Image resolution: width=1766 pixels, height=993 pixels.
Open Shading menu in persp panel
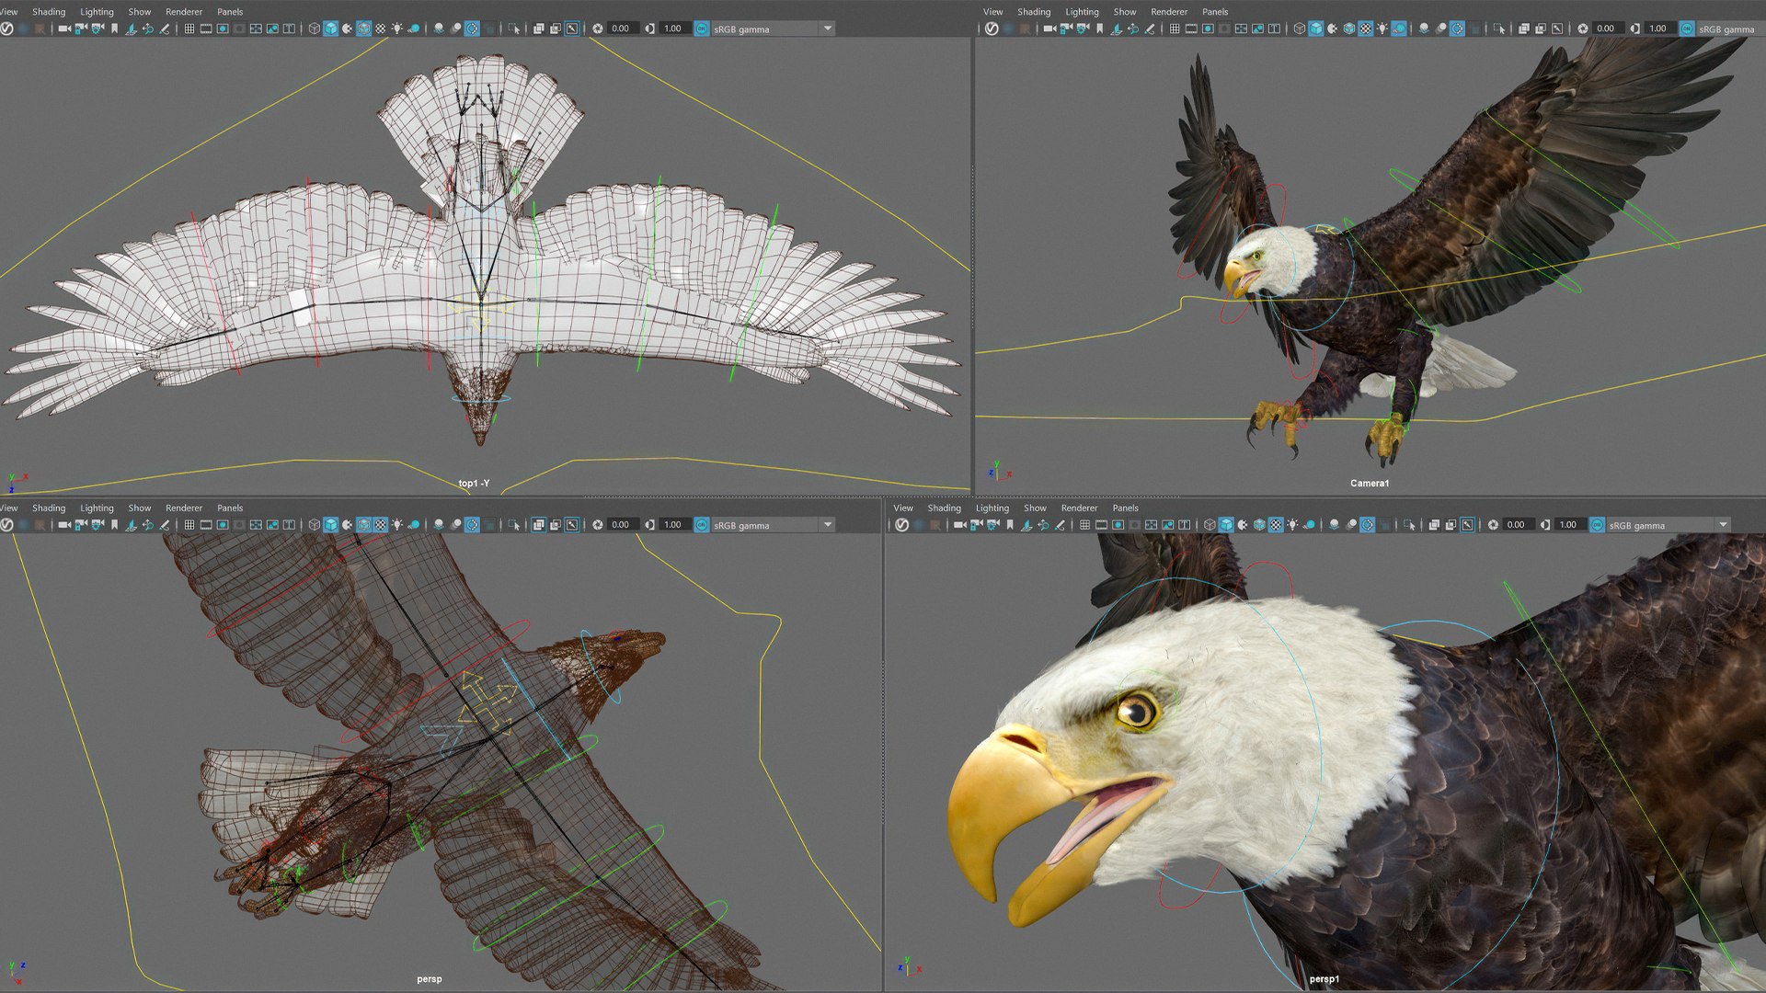pyautogui.click(x=49, y=508)
